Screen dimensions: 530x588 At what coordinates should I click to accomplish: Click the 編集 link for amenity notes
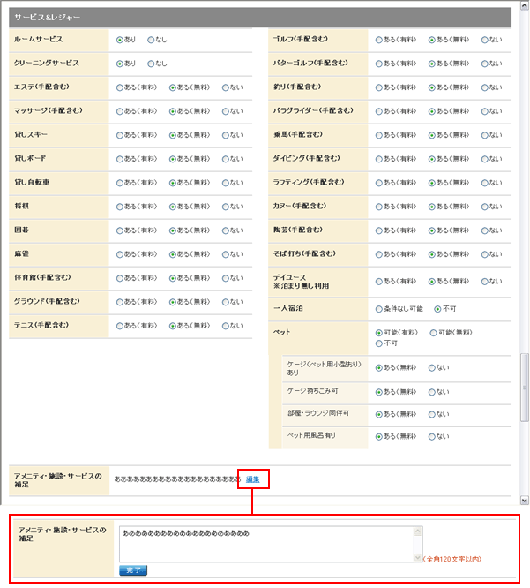pos(252,479)
